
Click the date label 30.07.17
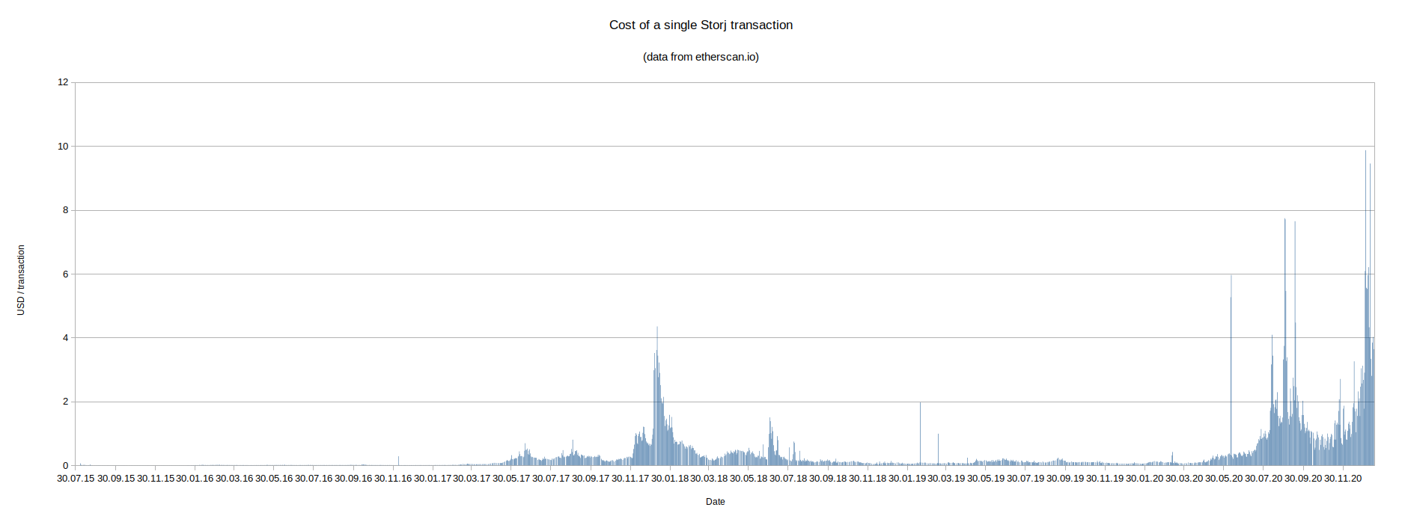(x=551, y=478)
